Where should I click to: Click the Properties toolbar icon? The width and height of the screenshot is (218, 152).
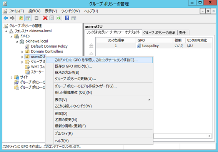pyautogui.click(x=52, y=18)
